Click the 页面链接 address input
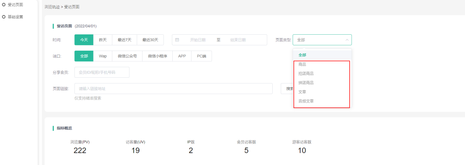 click(173, 89)
